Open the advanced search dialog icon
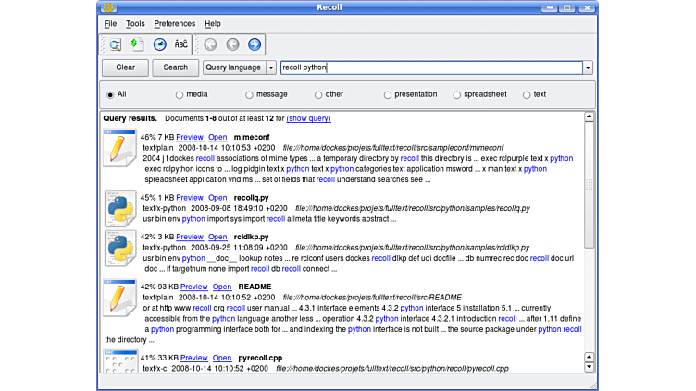 click(116, 44)
